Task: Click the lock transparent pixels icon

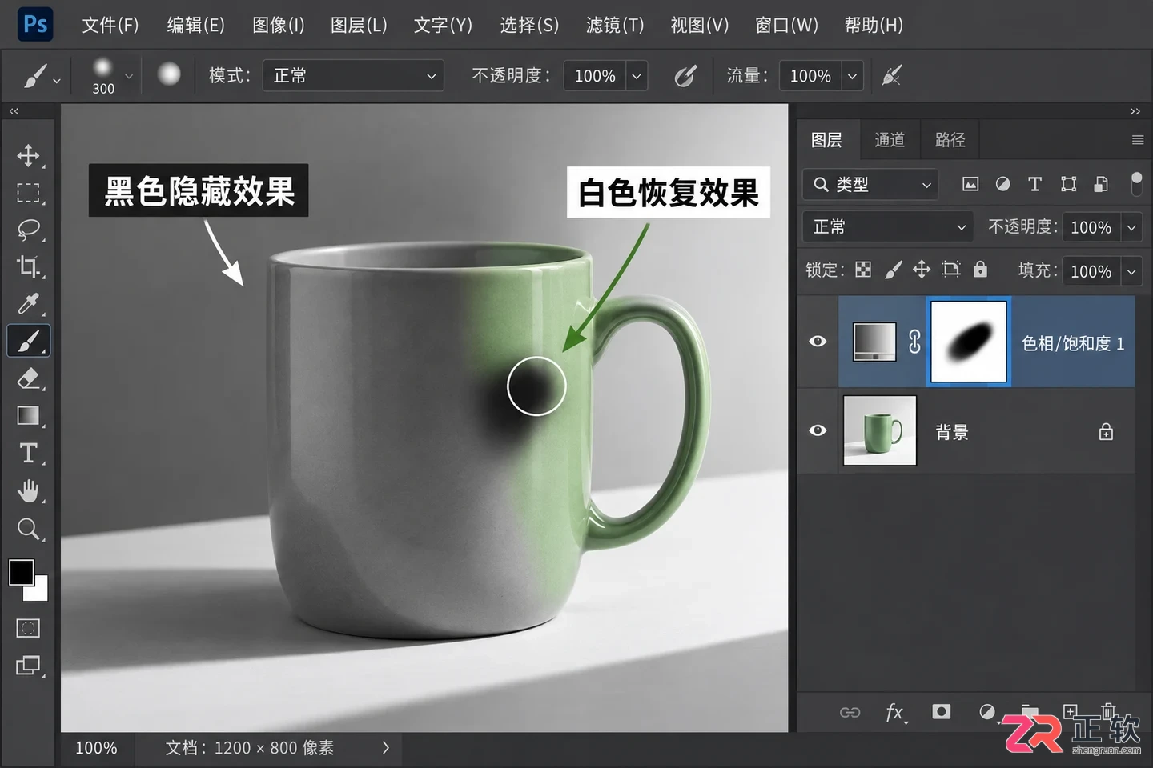Action: click(863, 270)
